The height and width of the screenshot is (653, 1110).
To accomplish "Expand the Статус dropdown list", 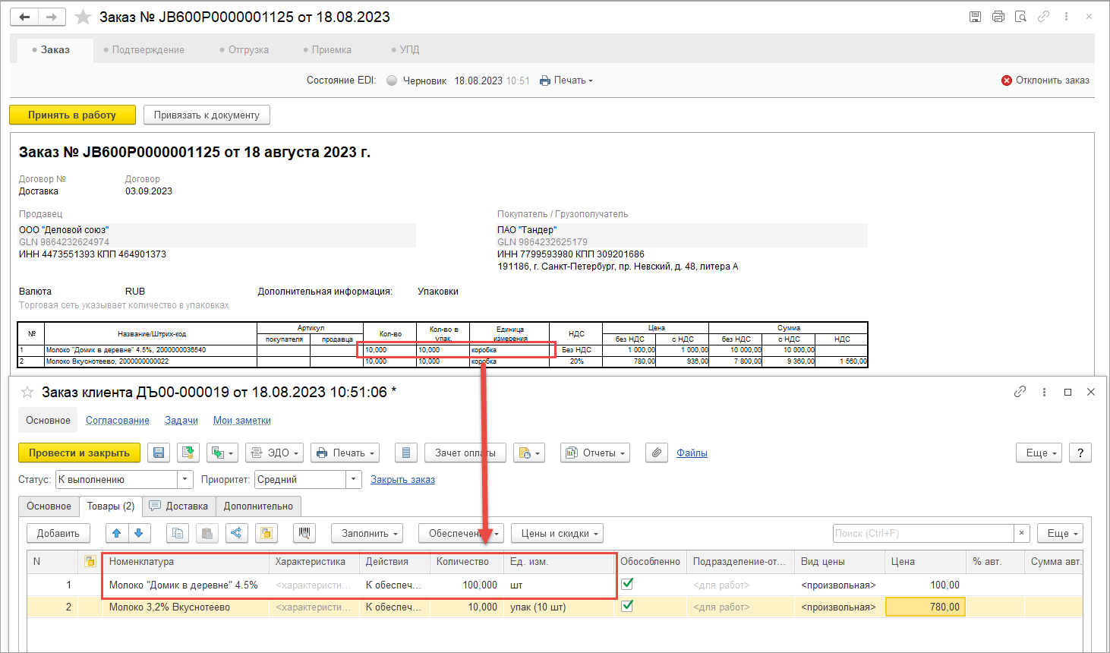I will [185, 479].
